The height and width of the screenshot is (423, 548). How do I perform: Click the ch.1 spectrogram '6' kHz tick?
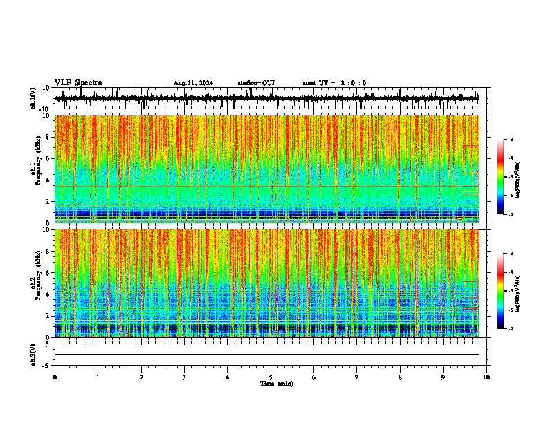point(48,158)
